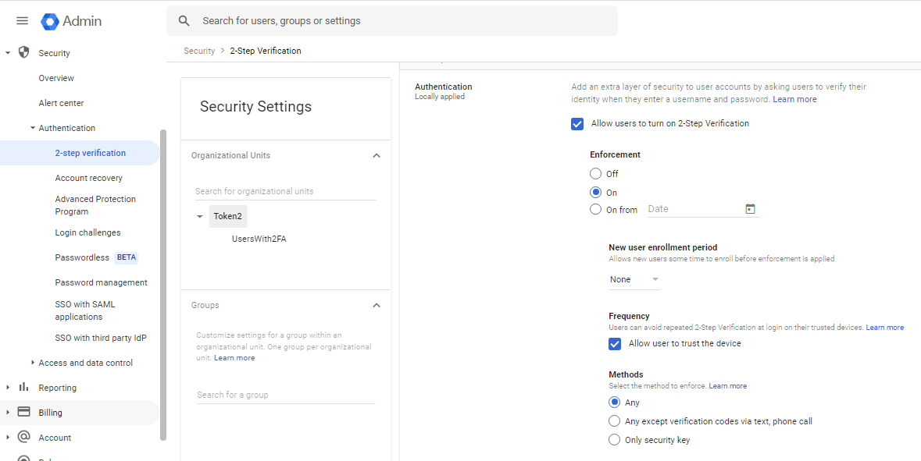Click Security breadcrumb link

pyautogui.click(x=199, y=51)
